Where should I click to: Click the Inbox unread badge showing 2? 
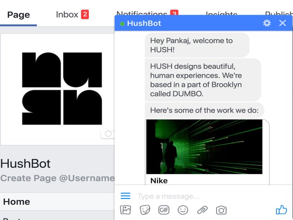(x=85, y=14)
